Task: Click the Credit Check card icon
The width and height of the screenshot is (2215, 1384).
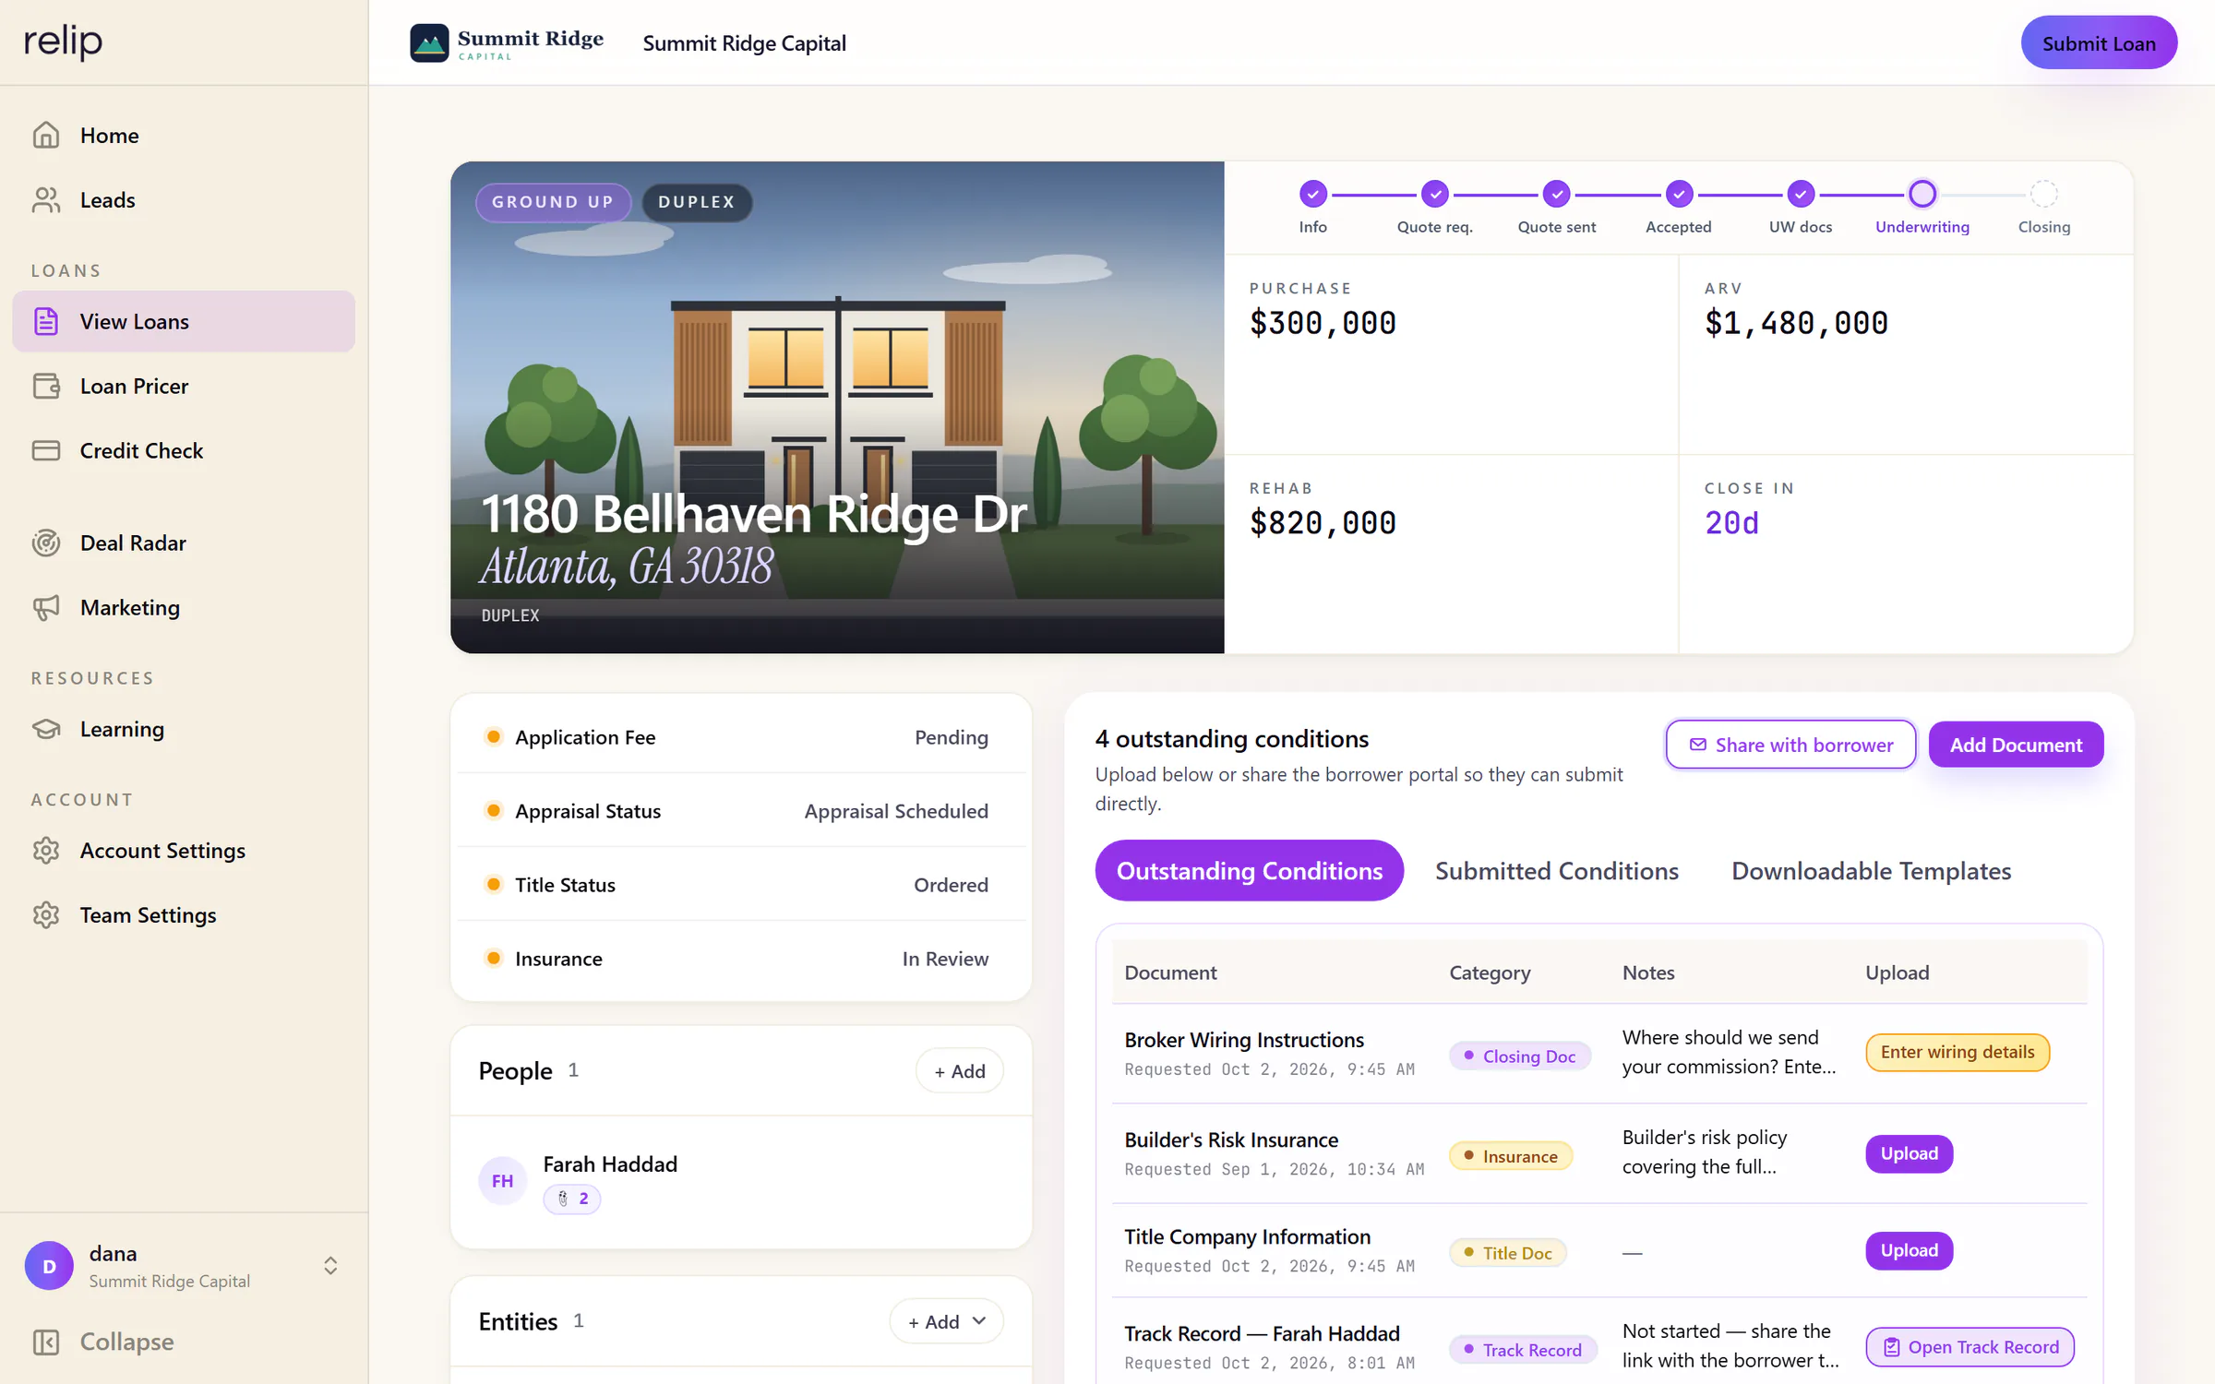Action: coord(46,450)
